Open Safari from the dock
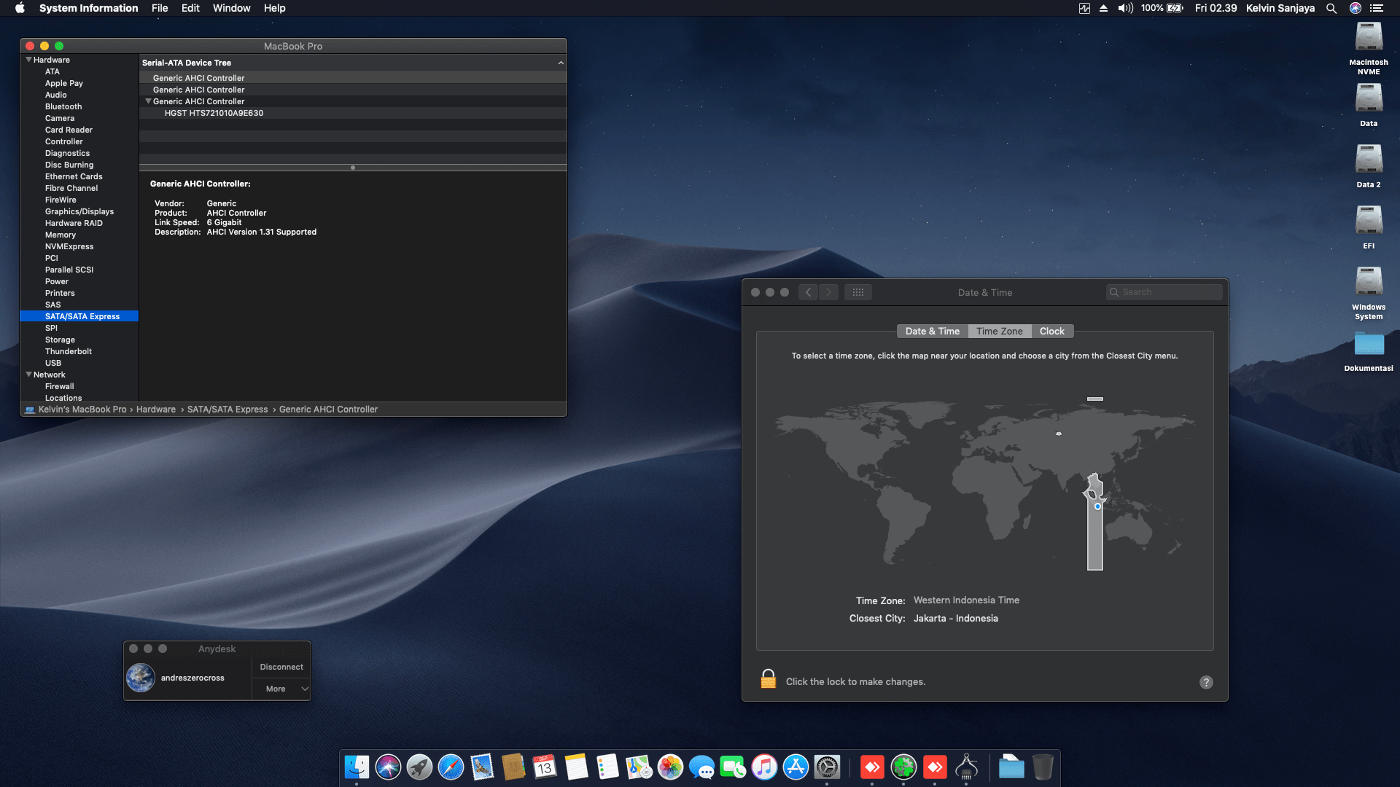1400x787 pixels. point(451,767)
